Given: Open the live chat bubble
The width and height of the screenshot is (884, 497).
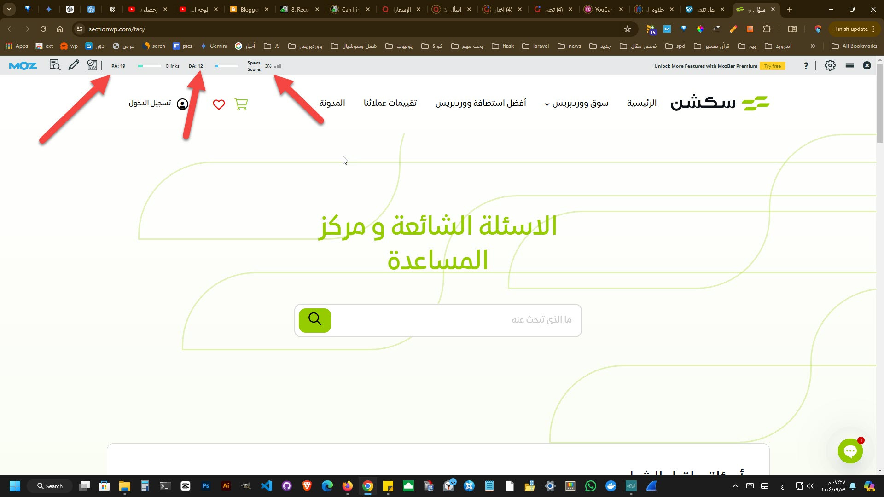Looking at the screenshot, I should 850,451.
